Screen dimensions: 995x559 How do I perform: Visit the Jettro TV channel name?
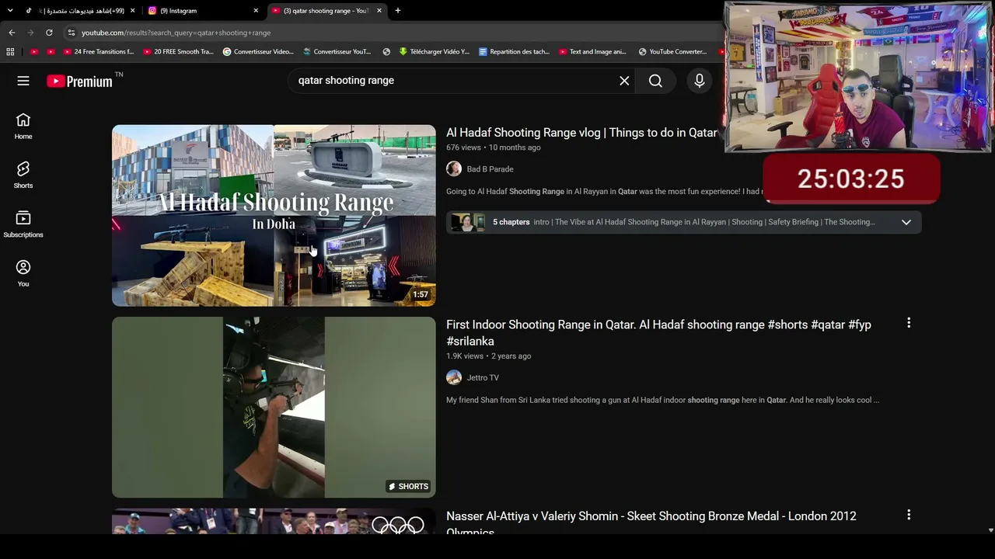coord(483,378)
